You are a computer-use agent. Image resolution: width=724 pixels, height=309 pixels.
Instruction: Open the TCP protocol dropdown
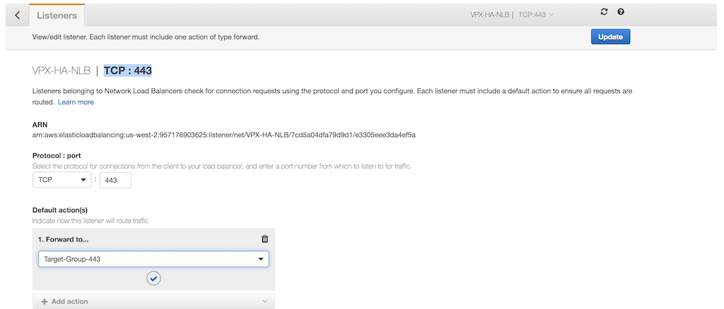tap(62, 180)
